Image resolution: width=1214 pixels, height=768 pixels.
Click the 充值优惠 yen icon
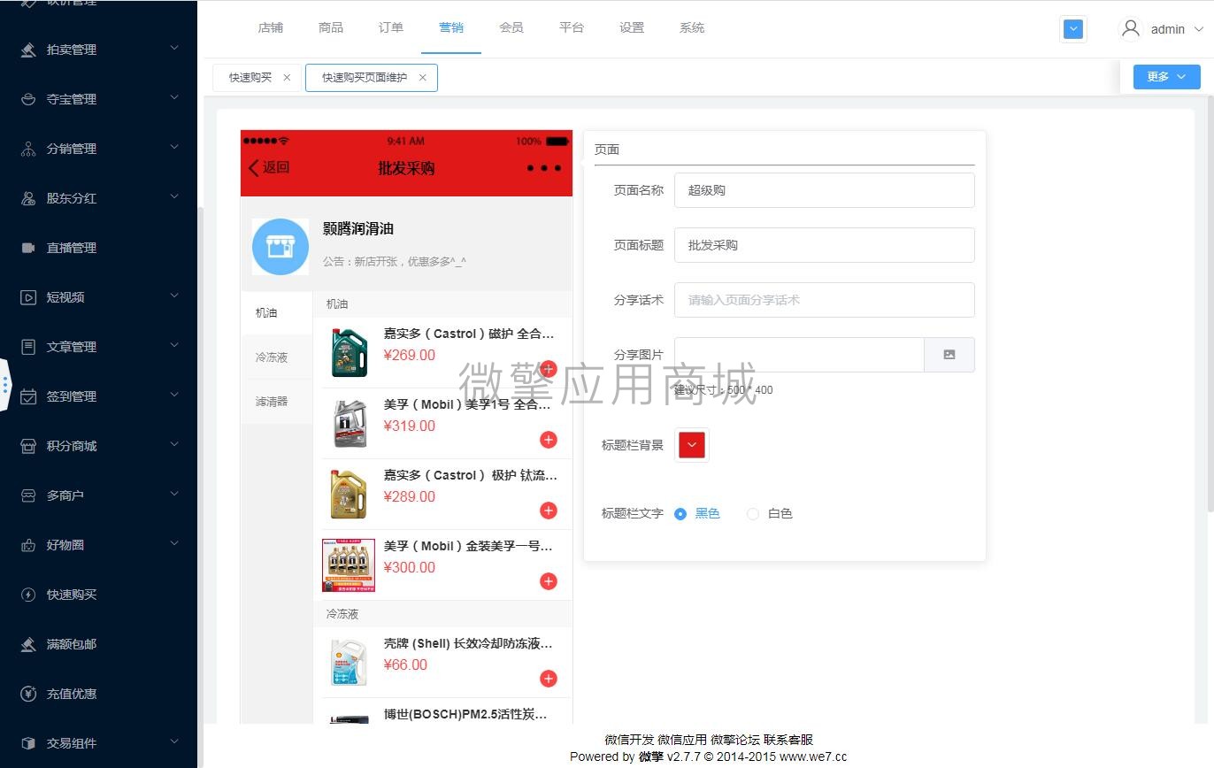pos(28,694)
